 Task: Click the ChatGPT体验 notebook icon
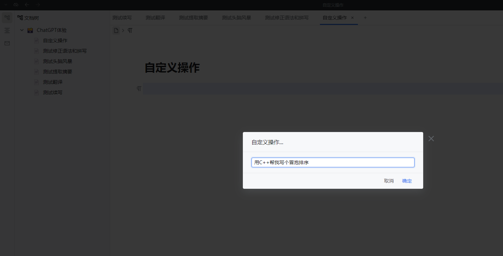pos(31,30)
